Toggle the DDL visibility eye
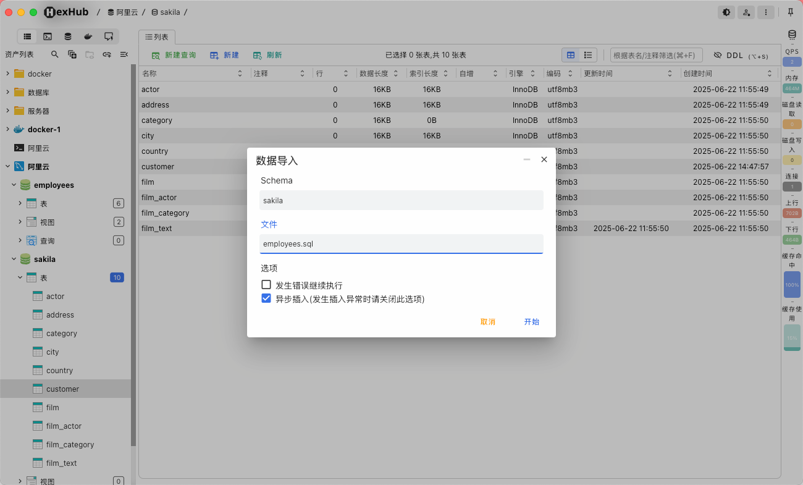The width and height of the screenshot is (803, 485). 717,56
